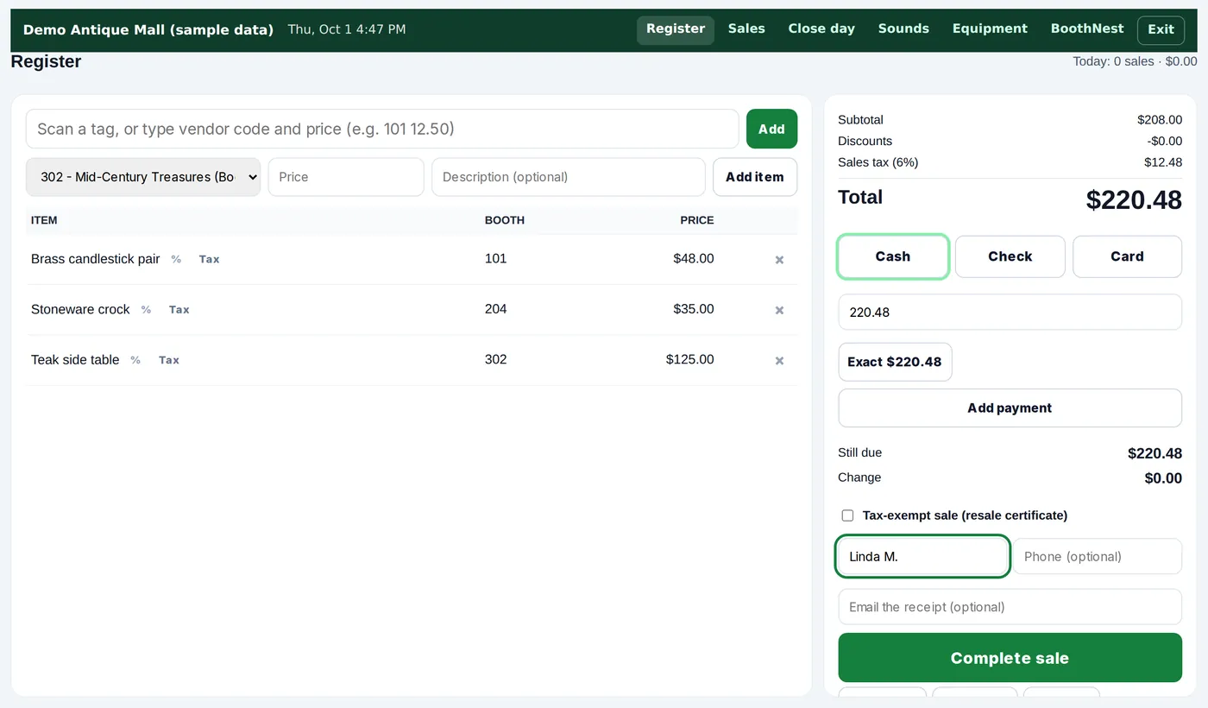This screenshot has height=708, width=1208.
Task: Click the Add item button
Action: [x=755, y=177]
